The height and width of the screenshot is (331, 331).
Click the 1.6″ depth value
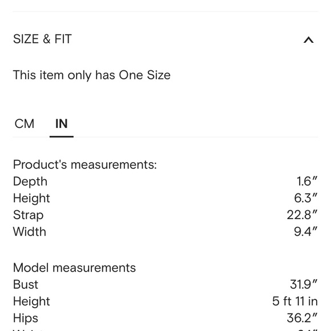click(307, 181)
